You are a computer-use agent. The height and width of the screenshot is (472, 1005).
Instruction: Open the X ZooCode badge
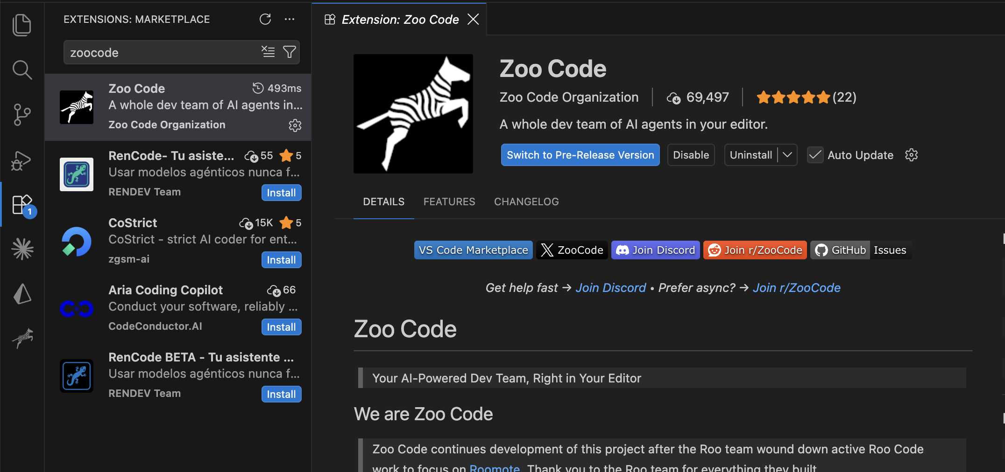572,250
